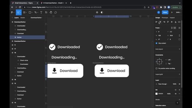
Task: Switch to the Assets tab
Action: pyautogui.click(x=22, y=18)
